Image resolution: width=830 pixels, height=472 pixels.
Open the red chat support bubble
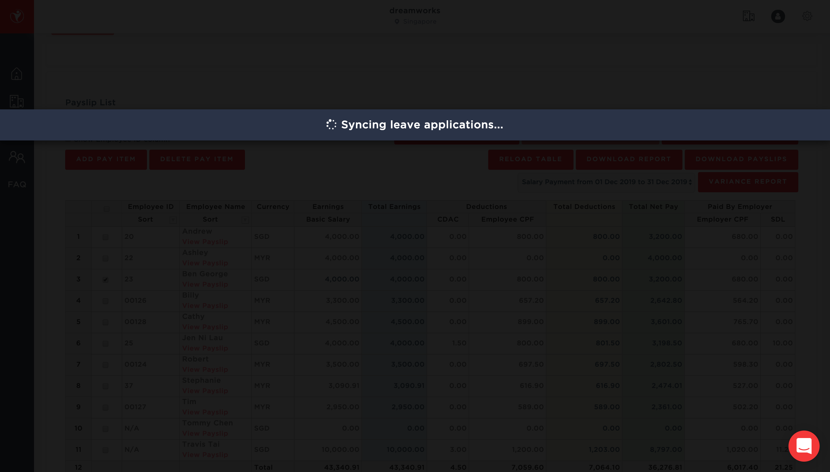(x=804, y=446)
